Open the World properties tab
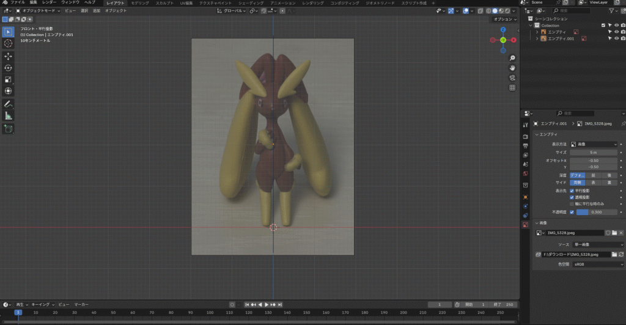Screen dimensions: 626x325 point(525,173)
